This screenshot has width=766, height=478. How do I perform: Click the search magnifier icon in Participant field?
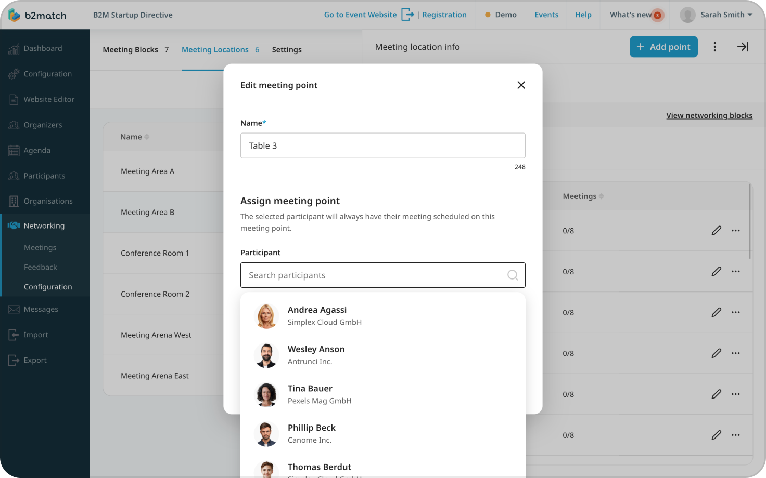point(513,275)
